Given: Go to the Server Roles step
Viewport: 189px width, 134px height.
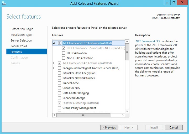Looking at the screenshot, I should pos(19,46).
